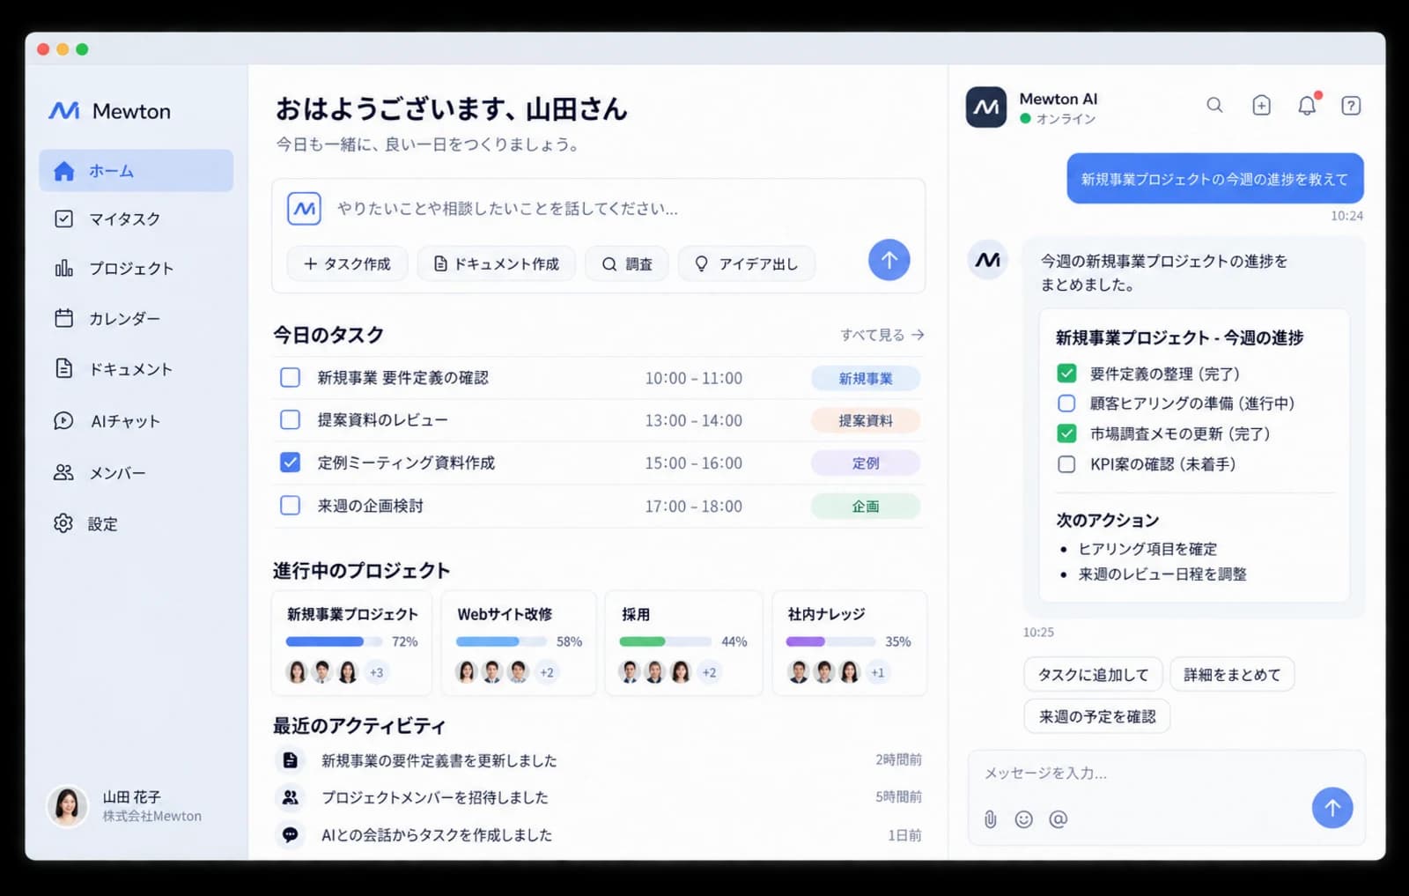Submit the home prompt with the arrow button
The width and height of the screenshot is (1409, 896).
tap(889, 260)
